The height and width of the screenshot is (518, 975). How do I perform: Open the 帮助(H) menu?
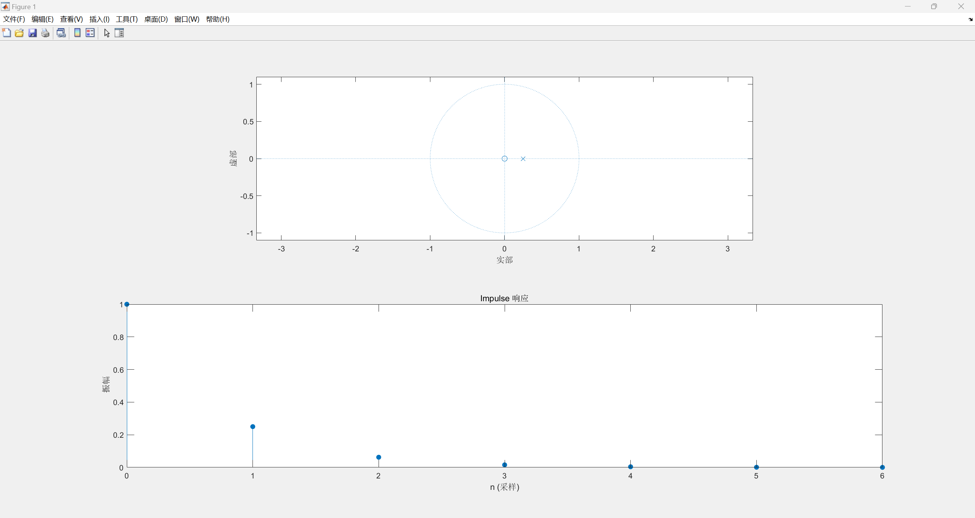point(217,19)
